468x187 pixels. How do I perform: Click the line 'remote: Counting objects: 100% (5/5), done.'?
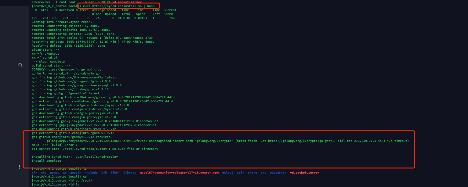click(71, 30)
